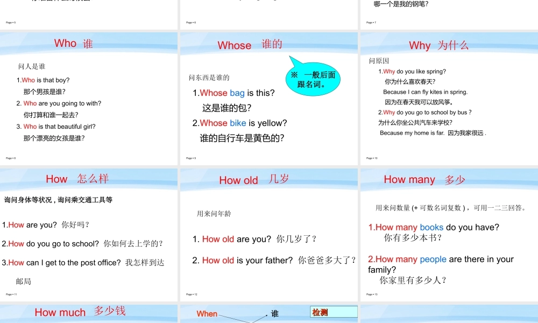The width and height of the screenshot is (538, 323).
Task: Click the sentence "Who is that boy?"
Action: click(x=46, y=80)
